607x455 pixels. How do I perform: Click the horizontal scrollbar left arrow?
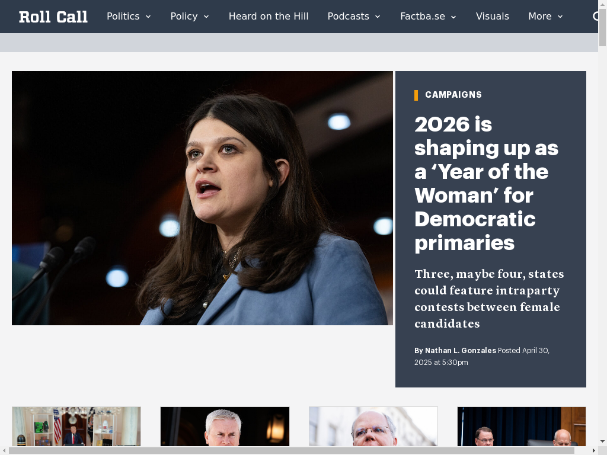pyautogui.click(x=4, y=451)
